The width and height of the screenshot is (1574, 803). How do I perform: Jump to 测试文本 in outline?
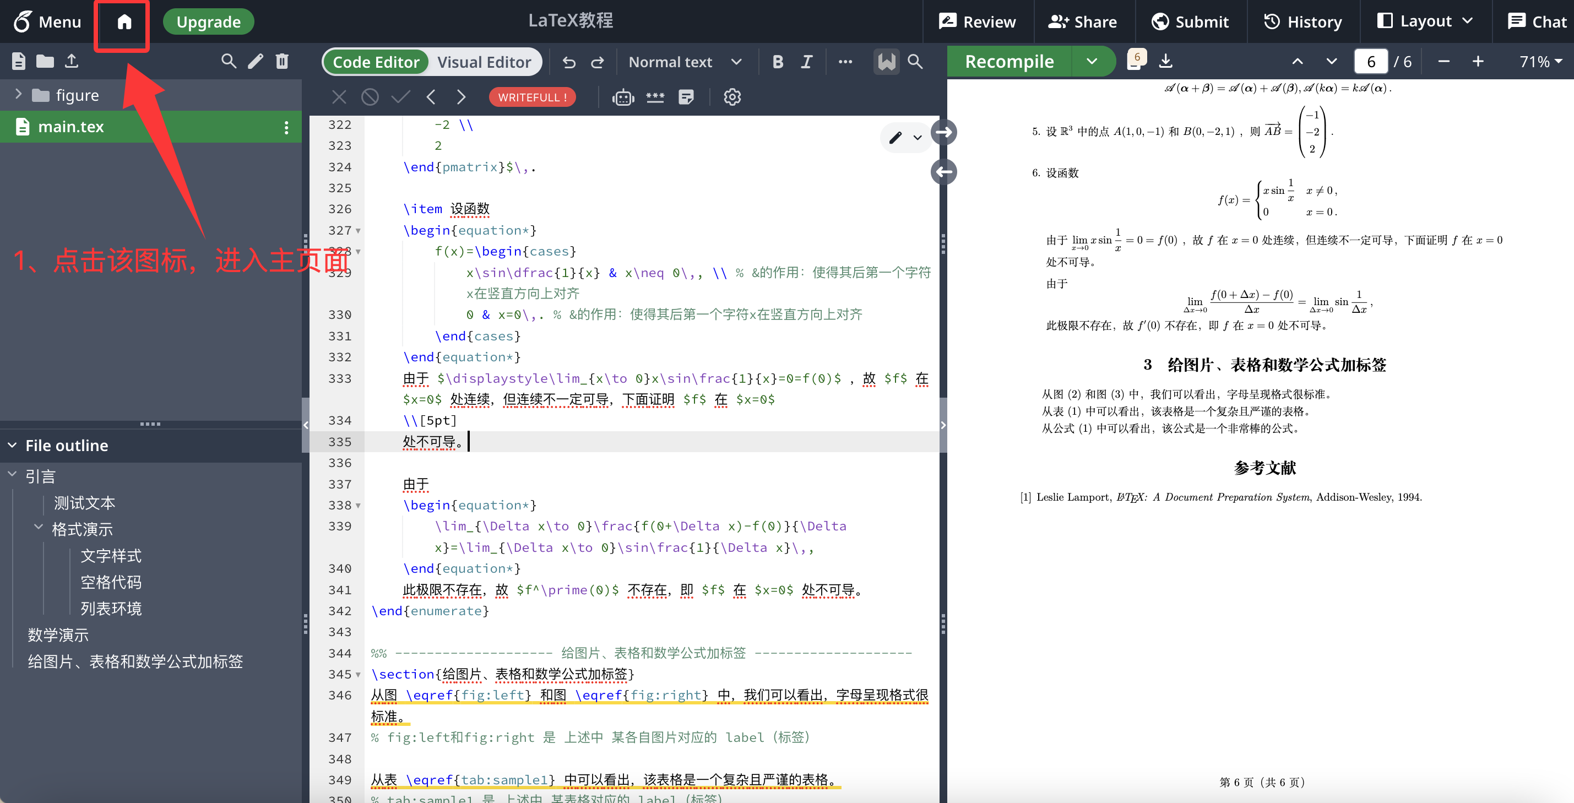pyautogui.click(x=84, y=503)
